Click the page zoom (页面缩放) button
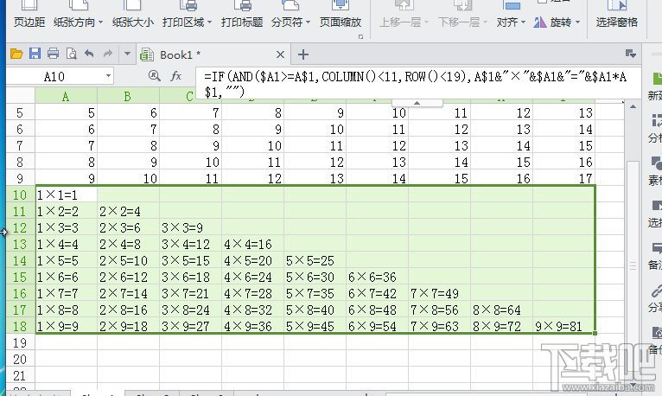662x396 pixels. pyautogui.click(x=341, y=15)
